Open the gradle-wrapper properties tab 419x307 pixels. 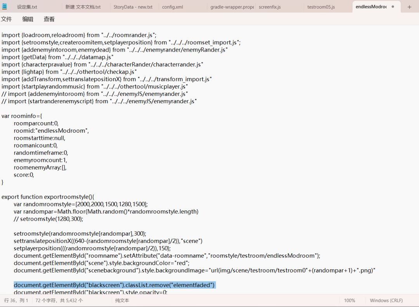[232, 7]
